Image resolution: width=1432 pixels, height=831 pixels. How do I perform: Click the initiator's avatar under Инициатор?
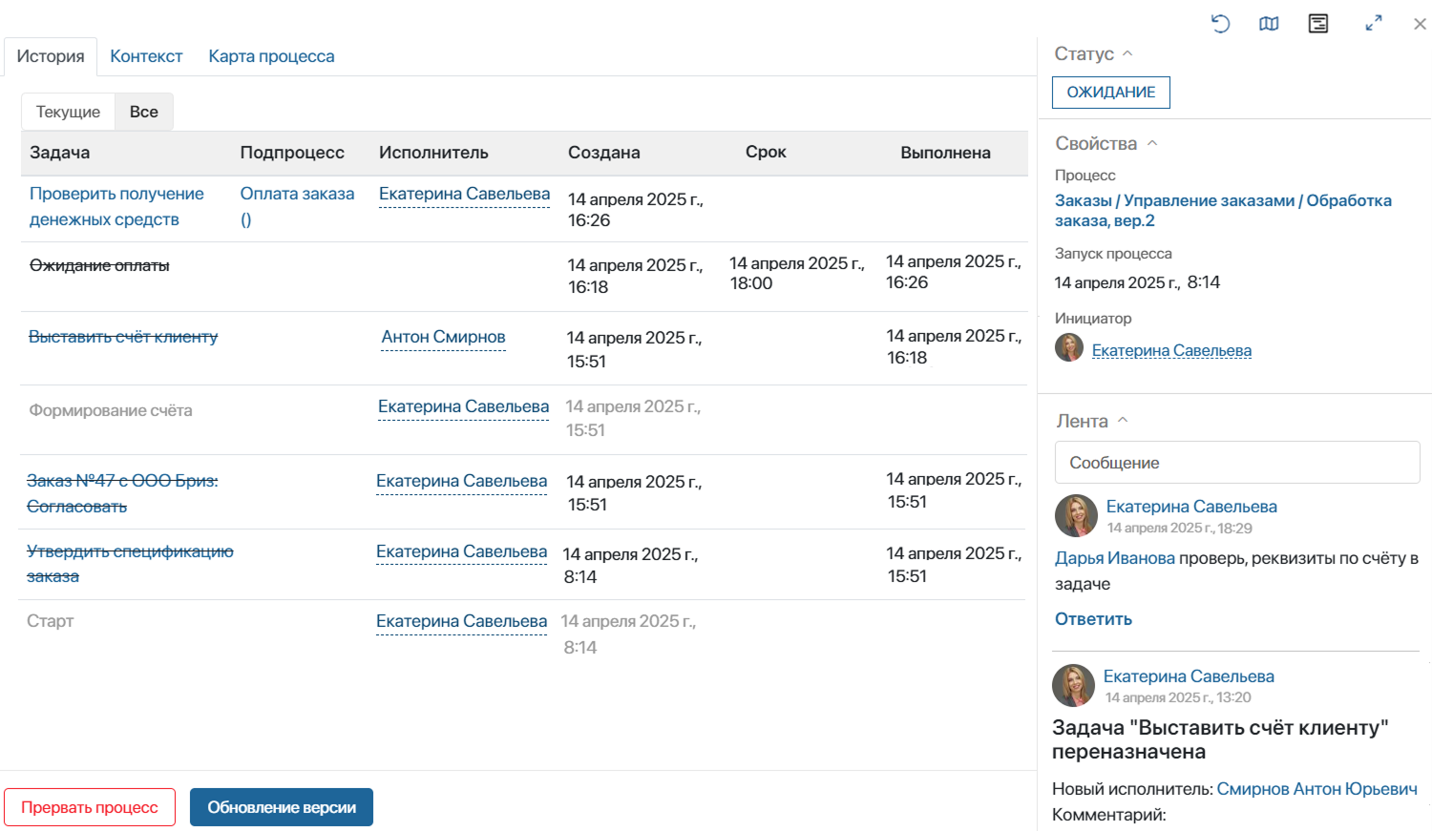click(x=1069, y=348)
